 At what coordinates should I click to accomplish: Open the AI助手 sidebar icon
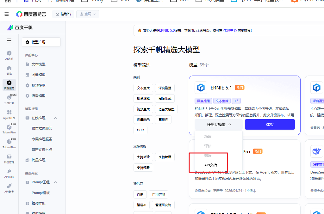(x=9, y=55)
